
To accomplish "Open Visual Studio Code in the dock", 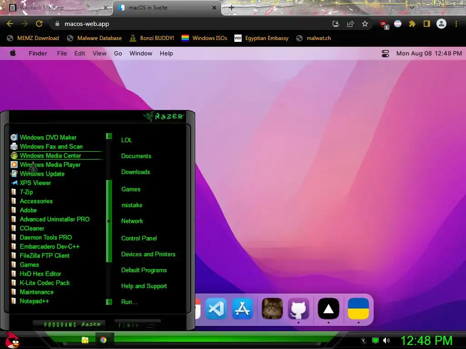I will tap(216, 309).
